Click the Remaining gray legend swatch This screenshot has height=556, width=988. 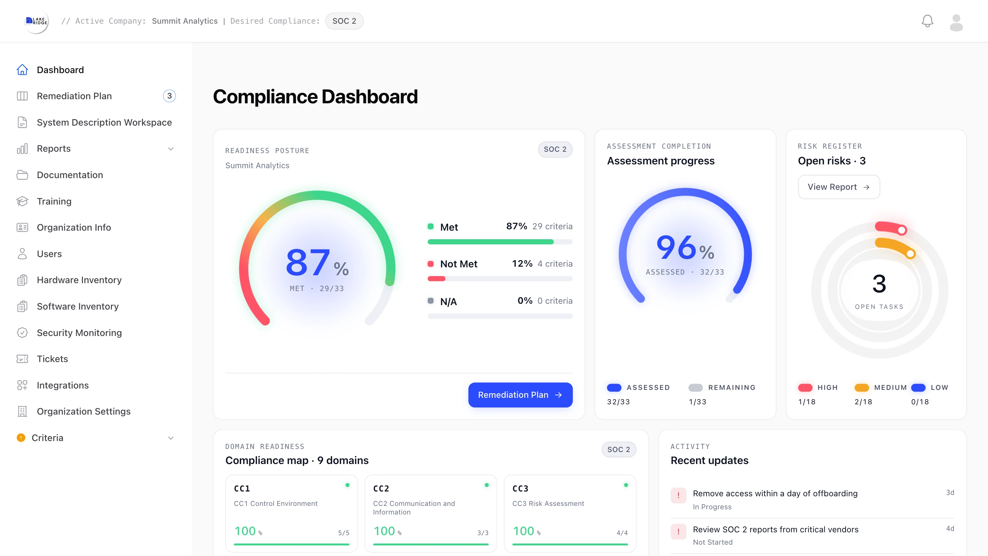(695, 387)
